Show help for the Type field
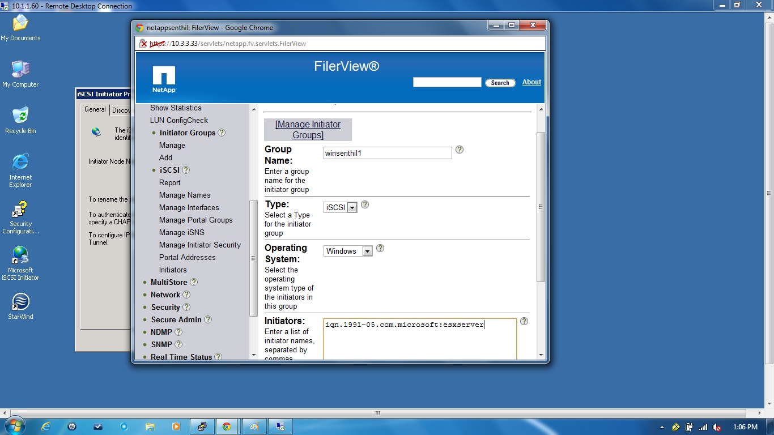Viewport: 774px width, 435px height. tap(365, 204)
